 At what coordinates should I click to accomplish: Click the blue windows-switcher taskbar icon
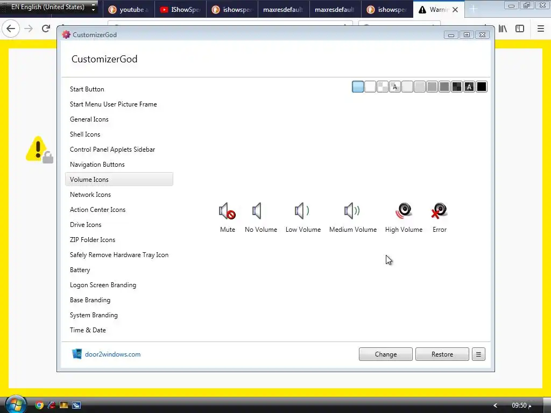pos(76,405)
